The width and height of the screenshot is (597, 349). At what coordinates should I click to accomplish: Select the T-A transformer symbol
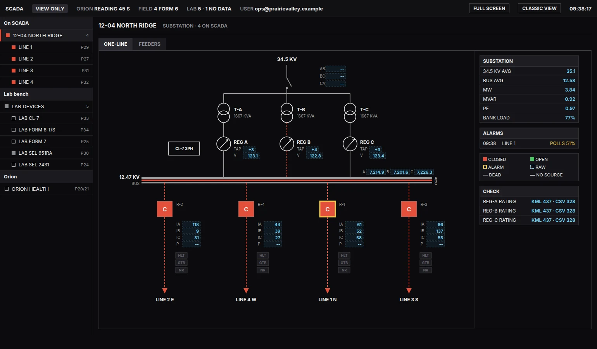pos(224,113)
